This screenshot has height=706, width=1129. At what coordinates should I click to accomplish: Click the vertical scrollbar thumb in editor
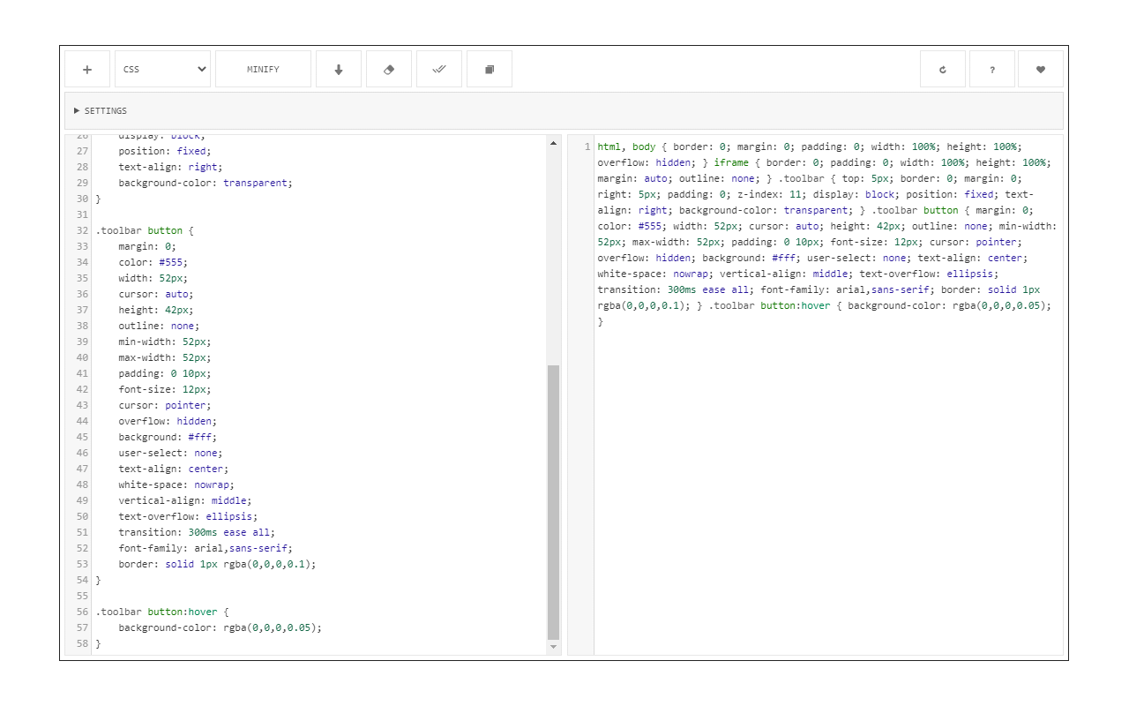[554, 502]
